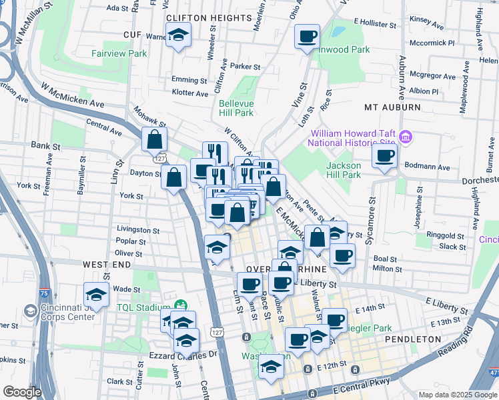Select the TQL Stadium label

point(143,307)
